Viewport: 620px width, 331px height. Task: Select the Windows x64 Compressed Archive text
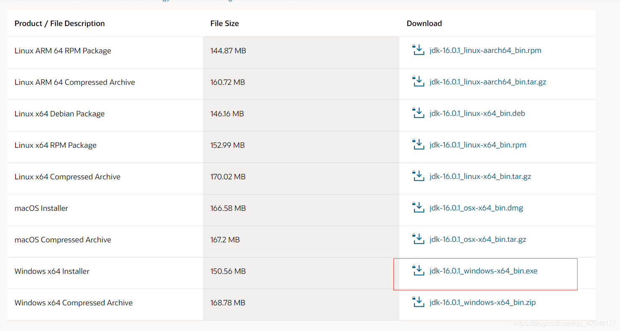point(74,303)
